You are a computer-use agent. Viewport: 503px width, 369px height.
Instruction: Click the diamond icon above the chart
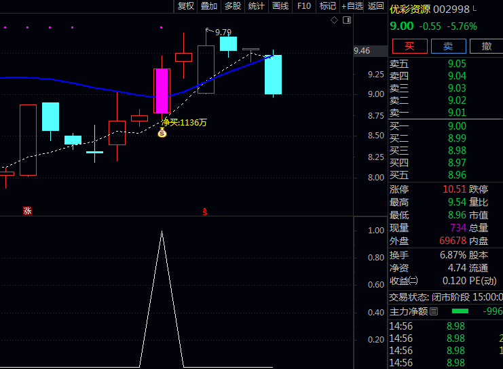[x=334, y=20]
